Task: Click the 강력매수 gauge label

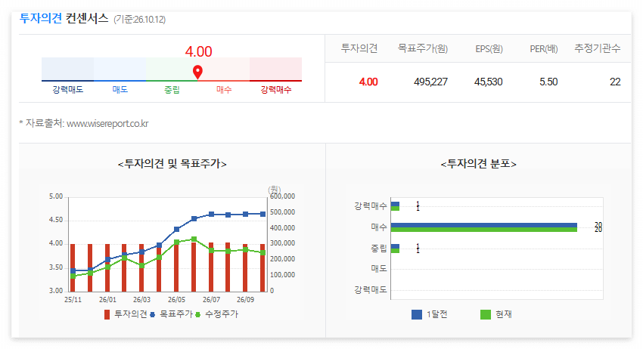Action: tap(276, 89)
